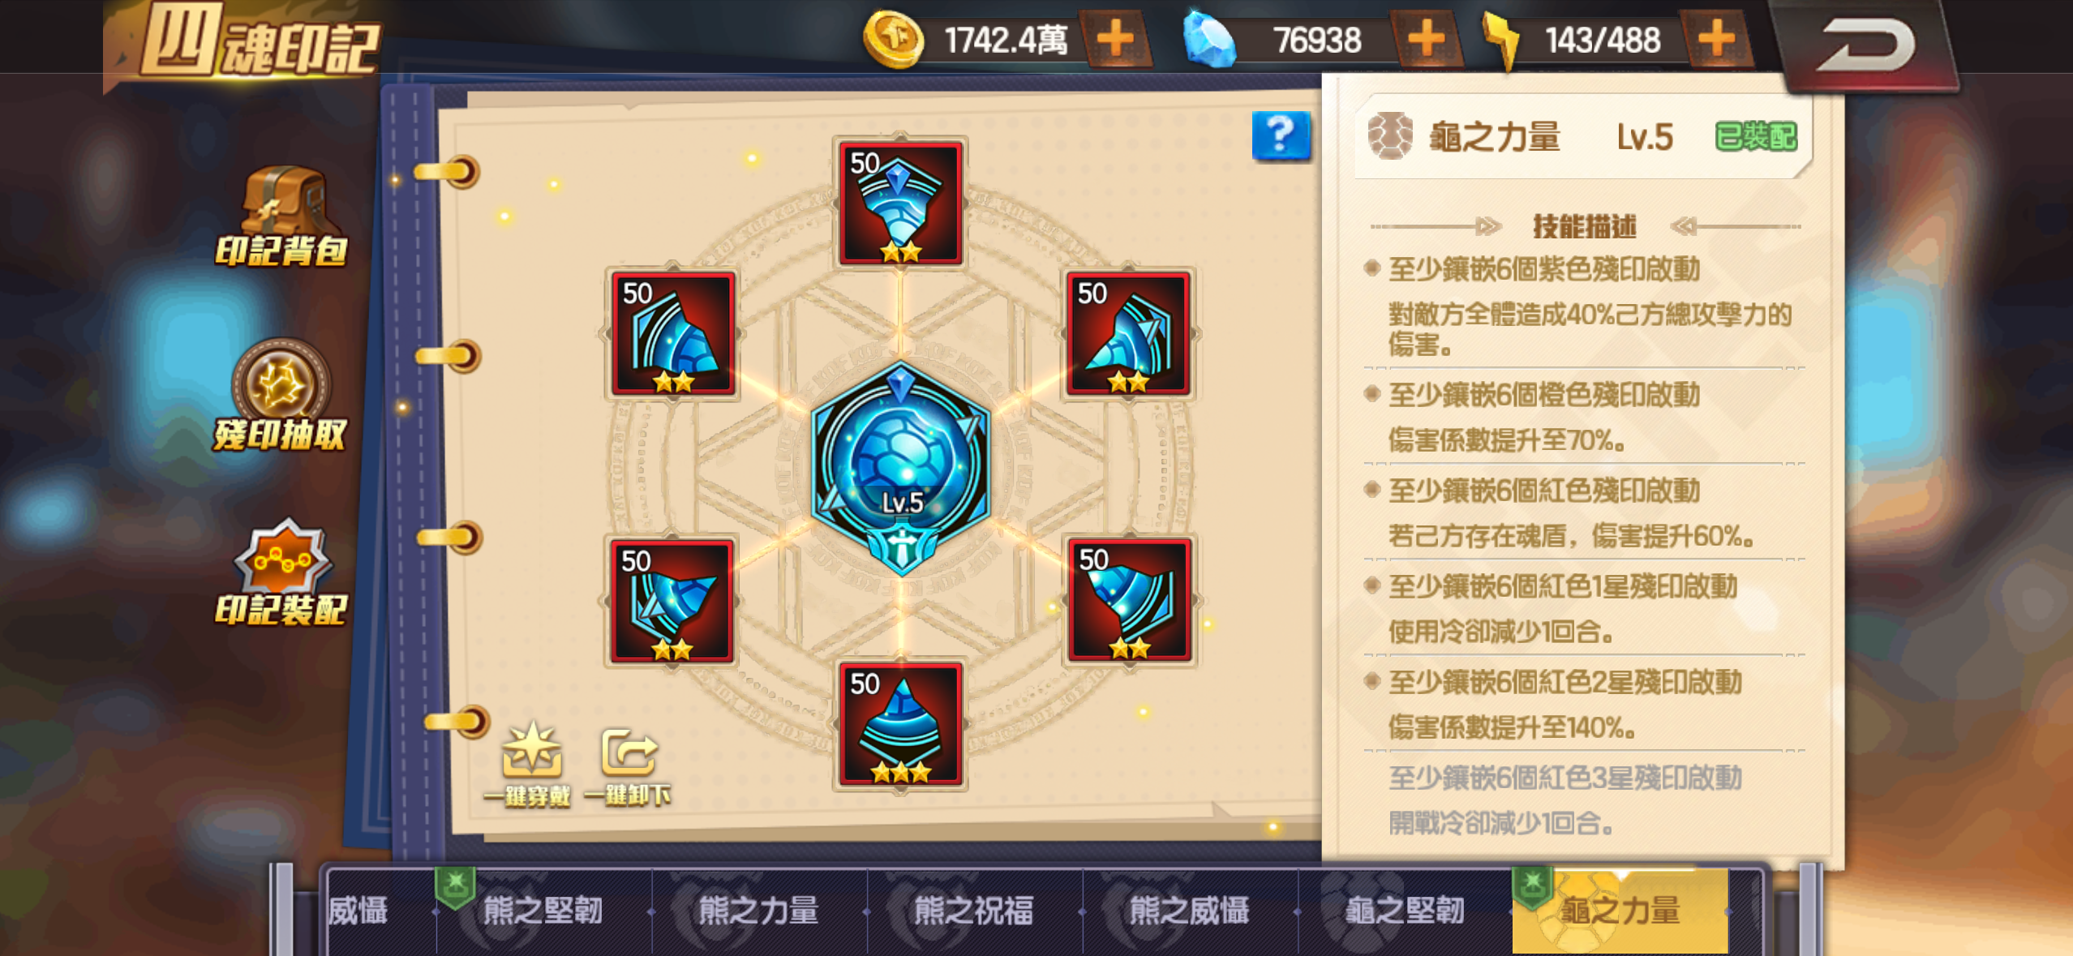
Task: Switch to the 熊之祝福 tab
Action: tap(974, 911)
